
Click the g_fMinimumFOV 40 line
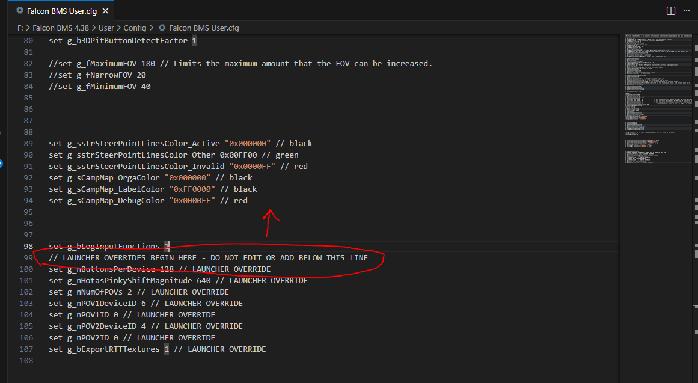[x=100, y=87]
